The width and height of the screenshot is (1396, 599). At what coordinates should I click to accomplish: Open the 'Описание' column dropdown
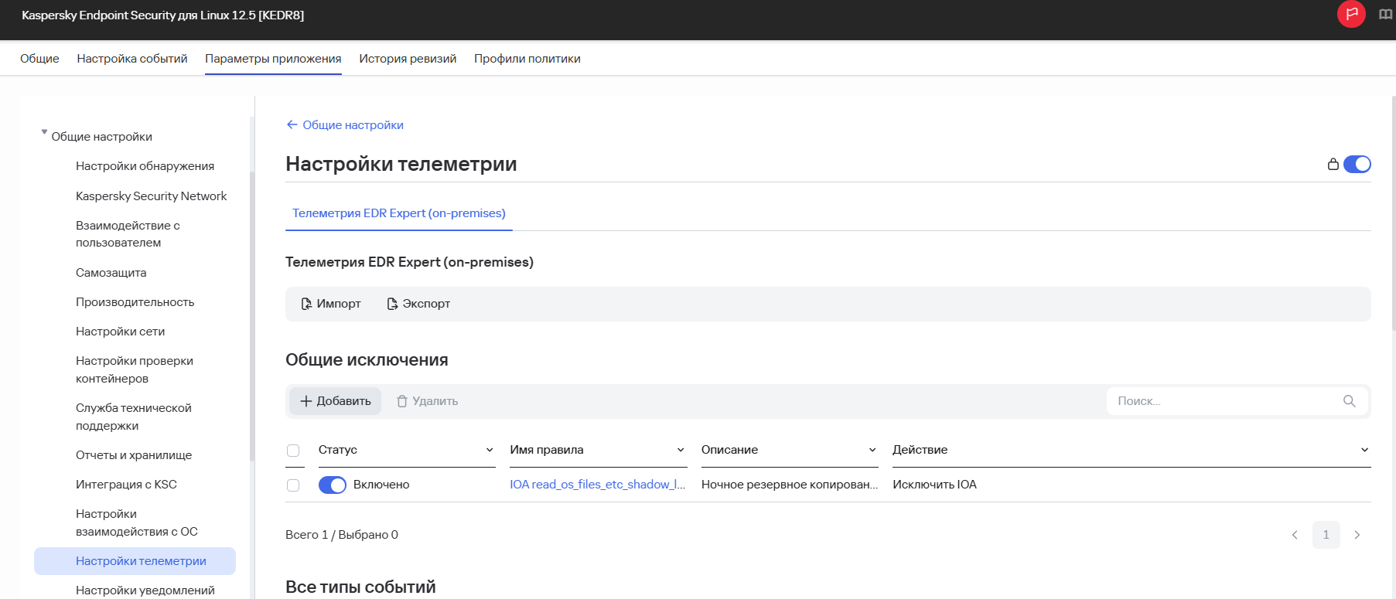tap(872, 450)
